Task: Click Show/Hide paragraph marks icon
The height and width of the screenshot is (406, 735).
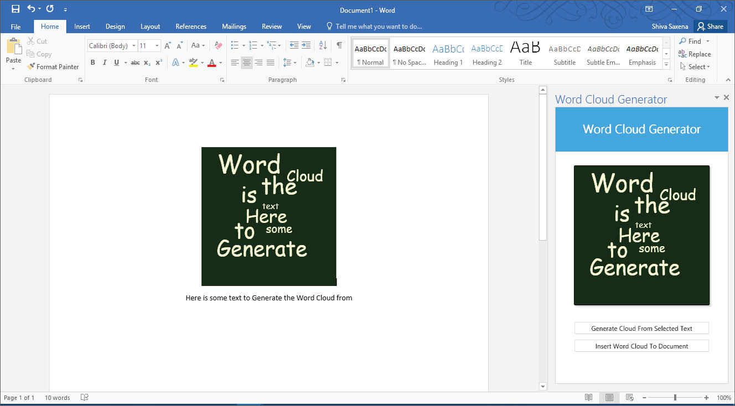Action: pos(339,45)
